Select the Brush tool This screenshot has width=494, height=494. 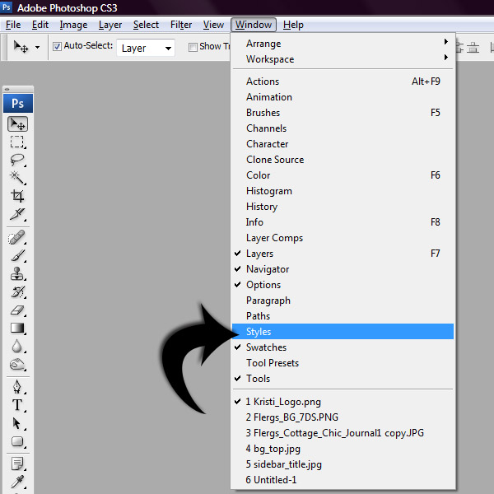17,255
